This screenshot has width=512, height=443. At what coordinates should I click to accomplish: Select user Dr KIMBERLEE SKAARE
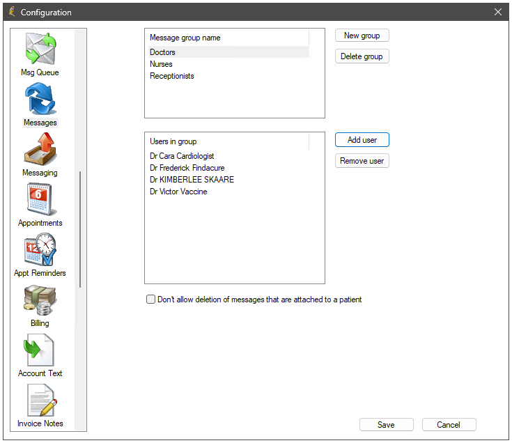pyautogui.click(x=228, y=180)
